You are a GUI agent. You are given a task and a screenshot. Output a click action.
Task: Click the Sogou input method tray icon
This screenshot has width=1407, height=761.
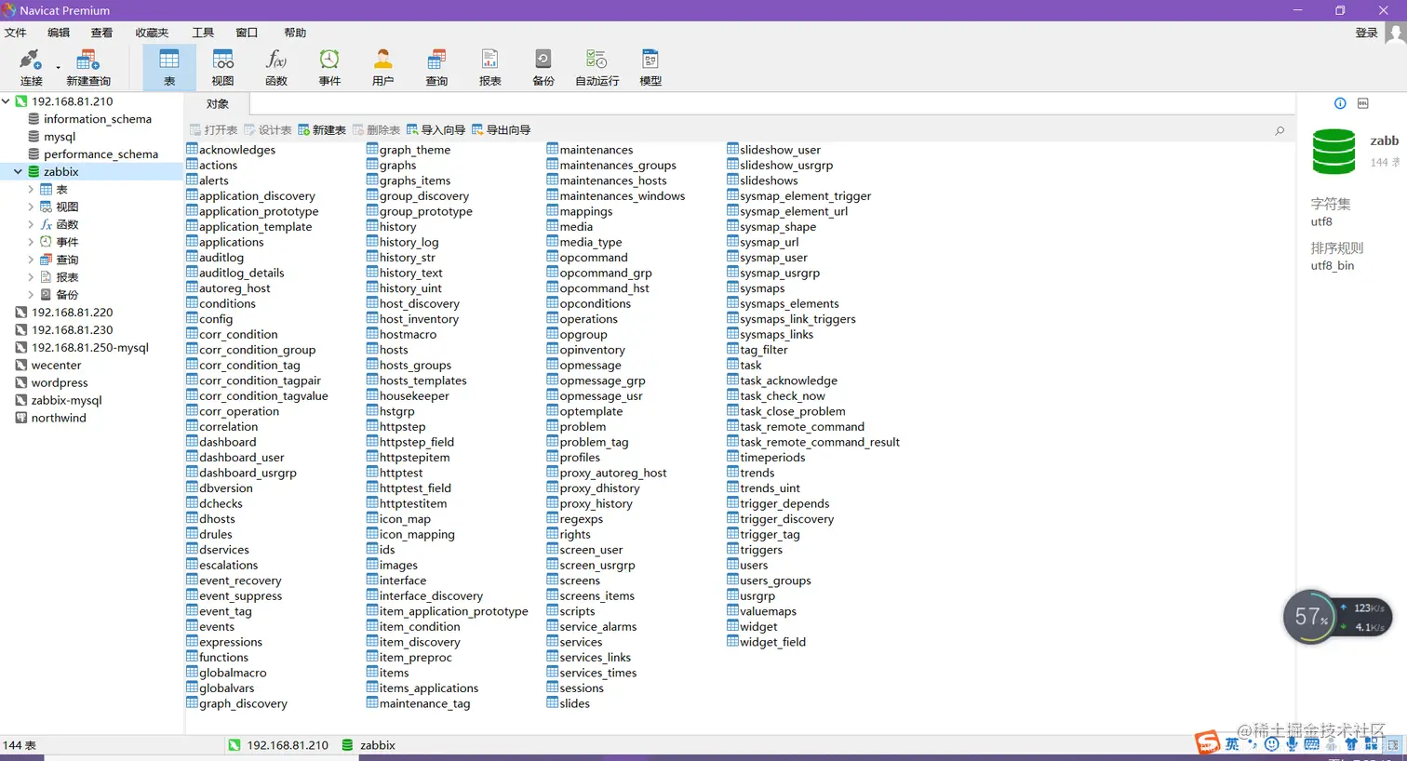(1208, 743)
